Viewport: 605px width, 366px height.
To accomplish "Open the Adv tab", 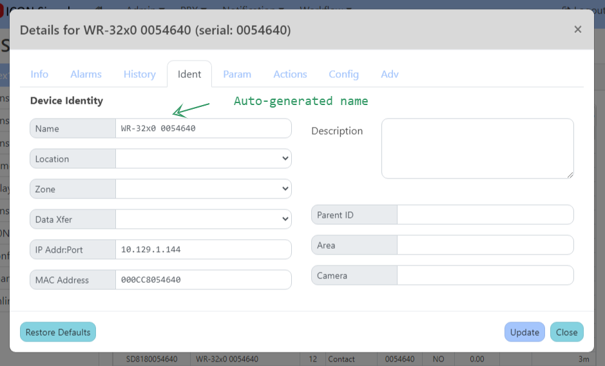I will coord(390,74).
